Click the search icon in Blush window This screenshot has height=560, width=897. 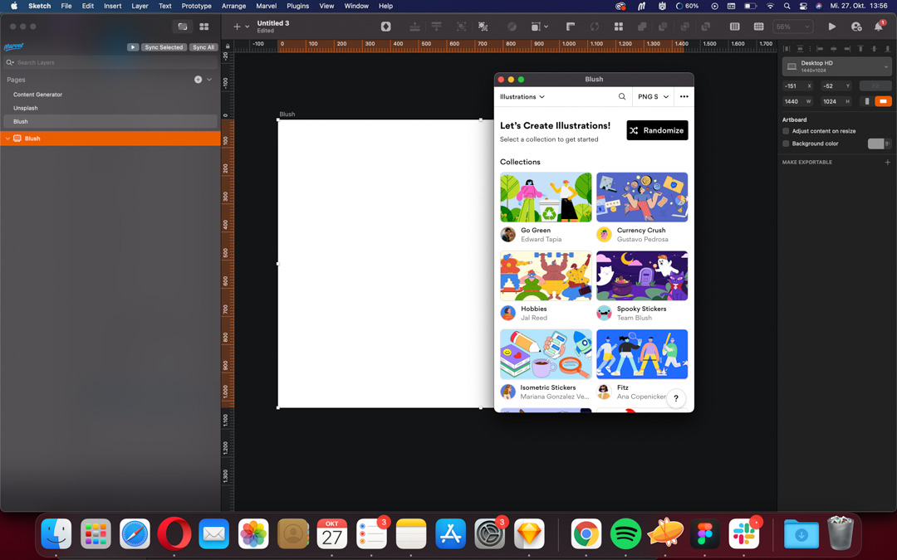622,96
